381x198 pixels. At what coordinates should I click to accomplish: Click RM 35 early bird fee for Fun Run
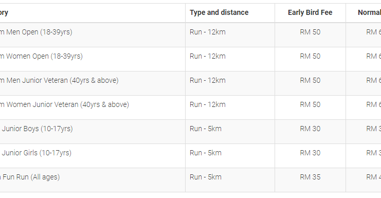310,177
